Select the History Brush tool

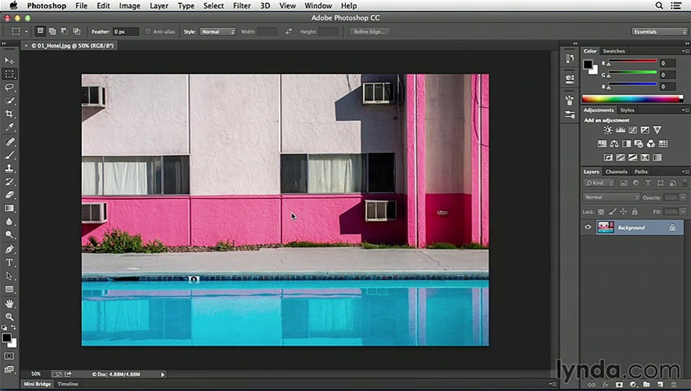(x=9, y=182)
